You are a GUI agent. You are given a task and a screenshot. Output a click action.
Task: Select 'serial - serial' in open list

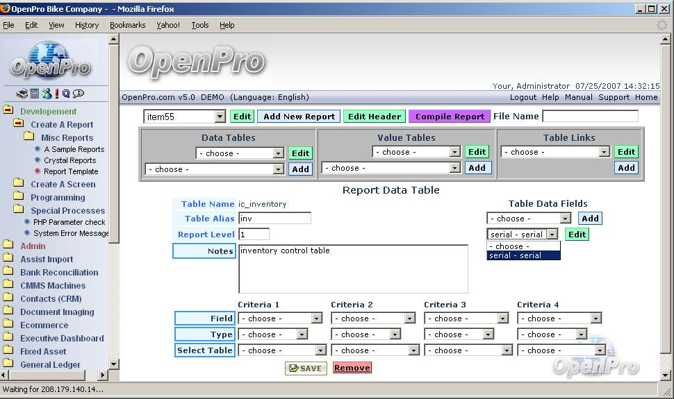523,255
